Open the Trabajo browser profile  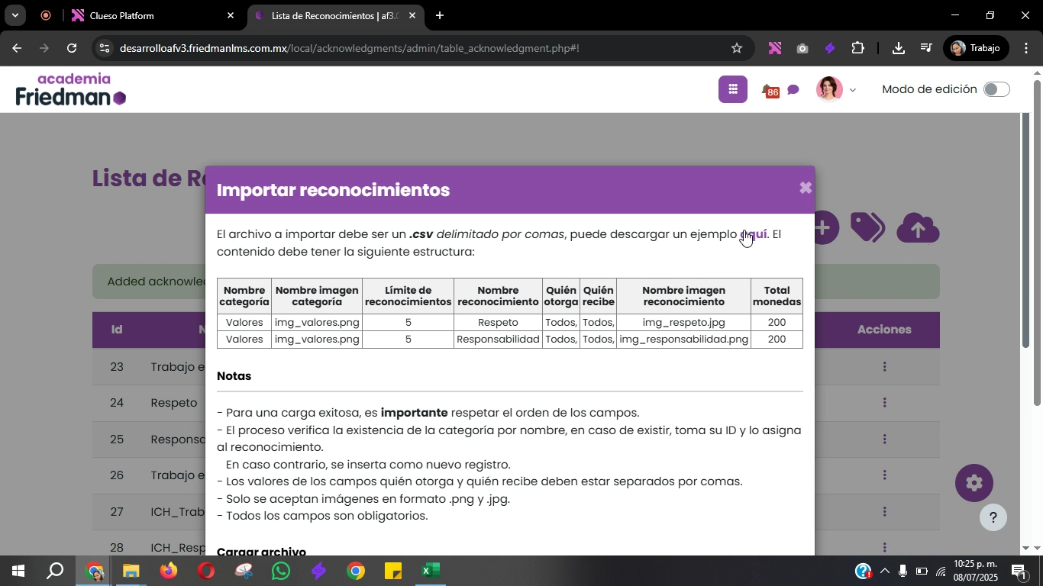coord(975,48)
